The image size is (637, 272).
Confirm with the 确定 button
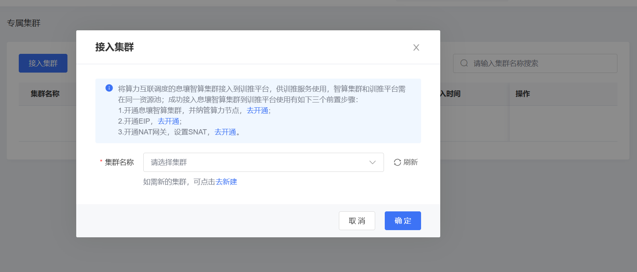[x=402, y=221]
